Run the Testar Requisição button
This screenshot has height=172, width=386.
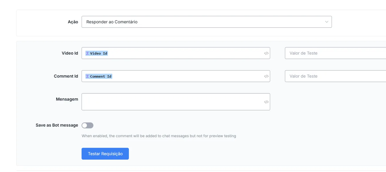[x=105, y=154]
